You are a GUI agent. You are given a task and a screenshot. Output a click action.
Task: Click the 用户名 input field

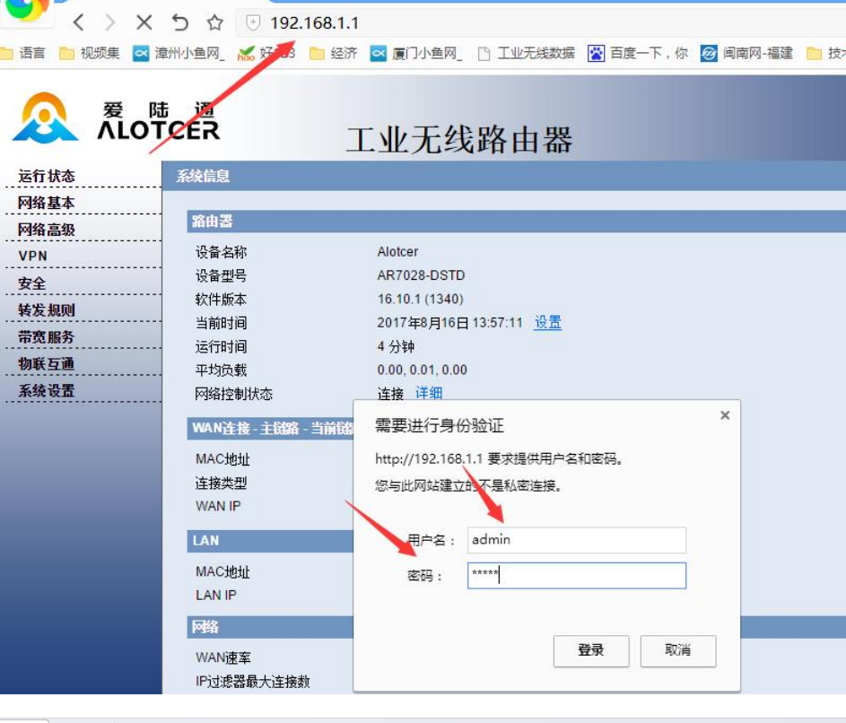pyautogui.click(x=576, y=539)
